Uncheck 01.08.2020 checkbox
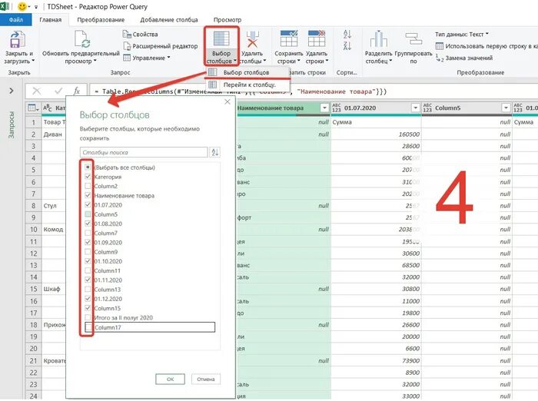 click(88, 224)
